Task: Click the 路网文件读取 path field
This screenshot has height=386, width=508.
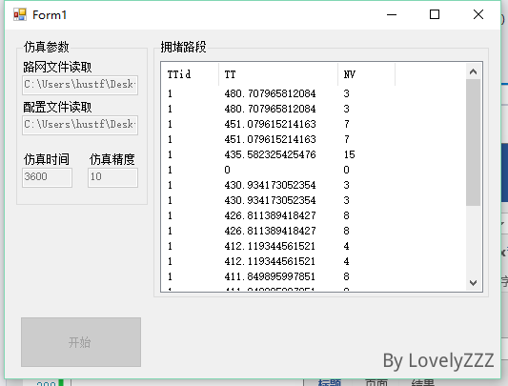Action: click(80, 85)
